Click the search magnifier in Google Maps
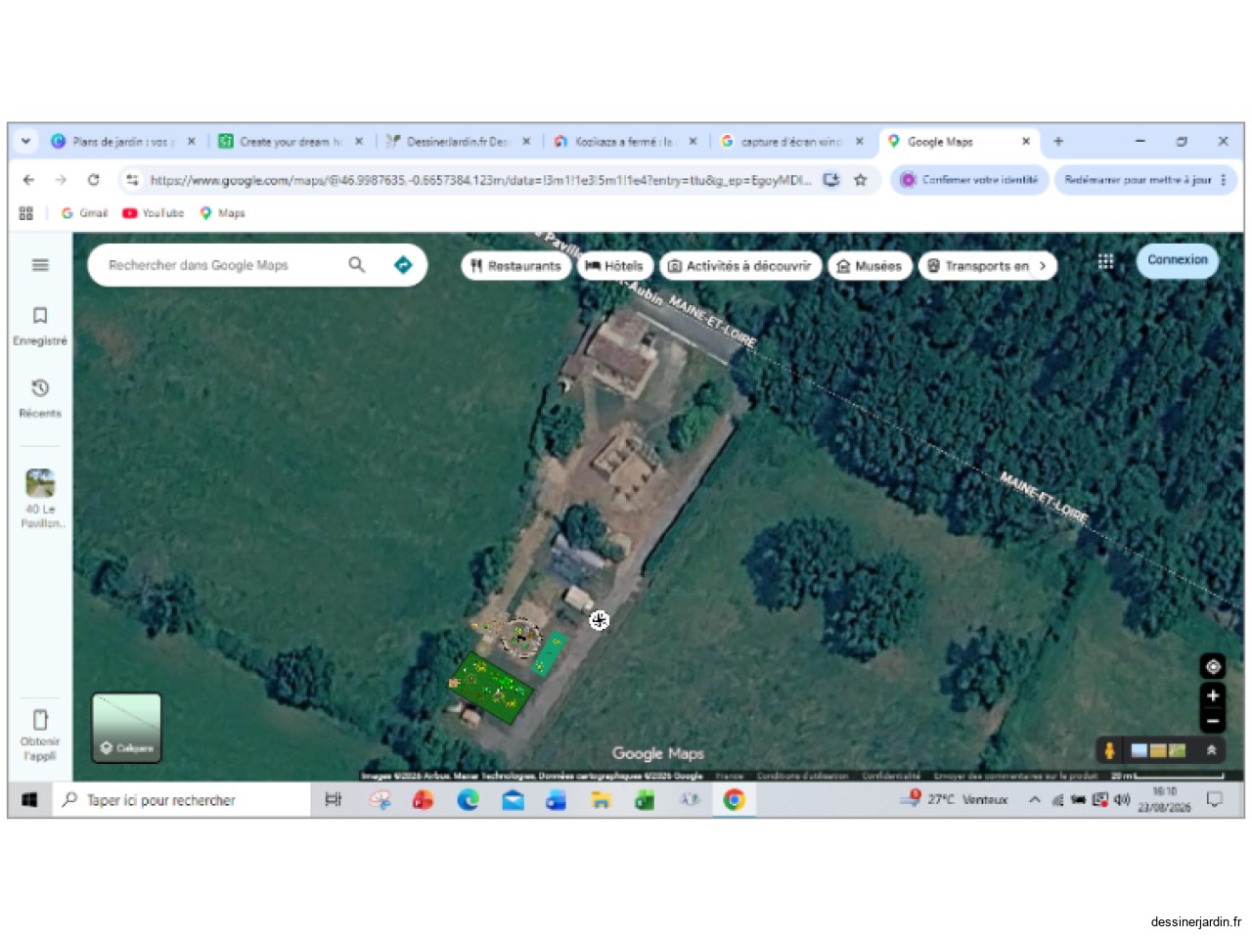 (357, 265)
